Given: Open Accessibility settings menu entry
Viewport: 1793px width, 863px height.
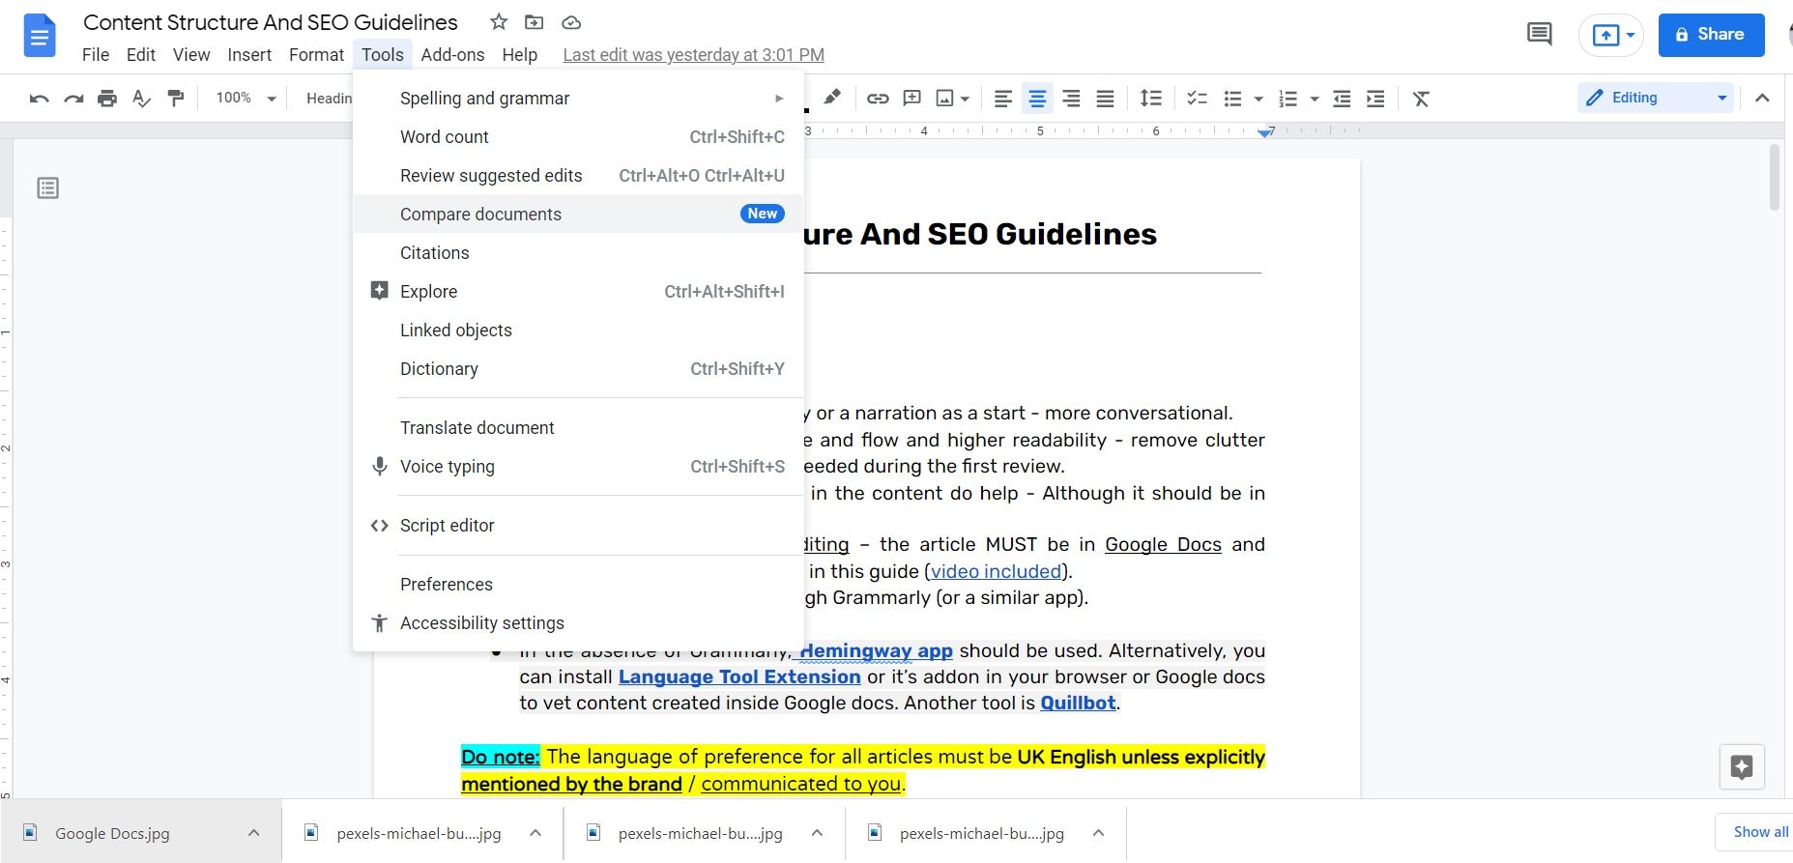Looking at the screenshot, I should coord(578,623).
